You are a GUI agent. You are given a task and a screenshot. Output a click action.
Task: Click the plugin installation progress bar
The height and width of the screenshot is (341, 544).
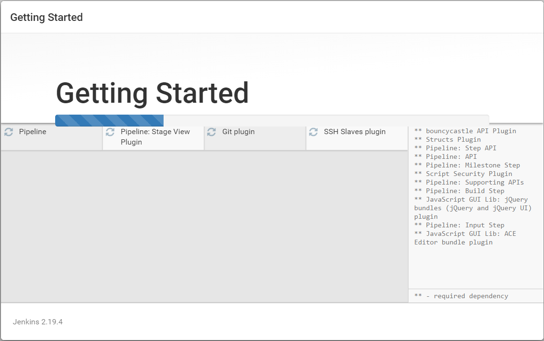[x=272, y=120]
